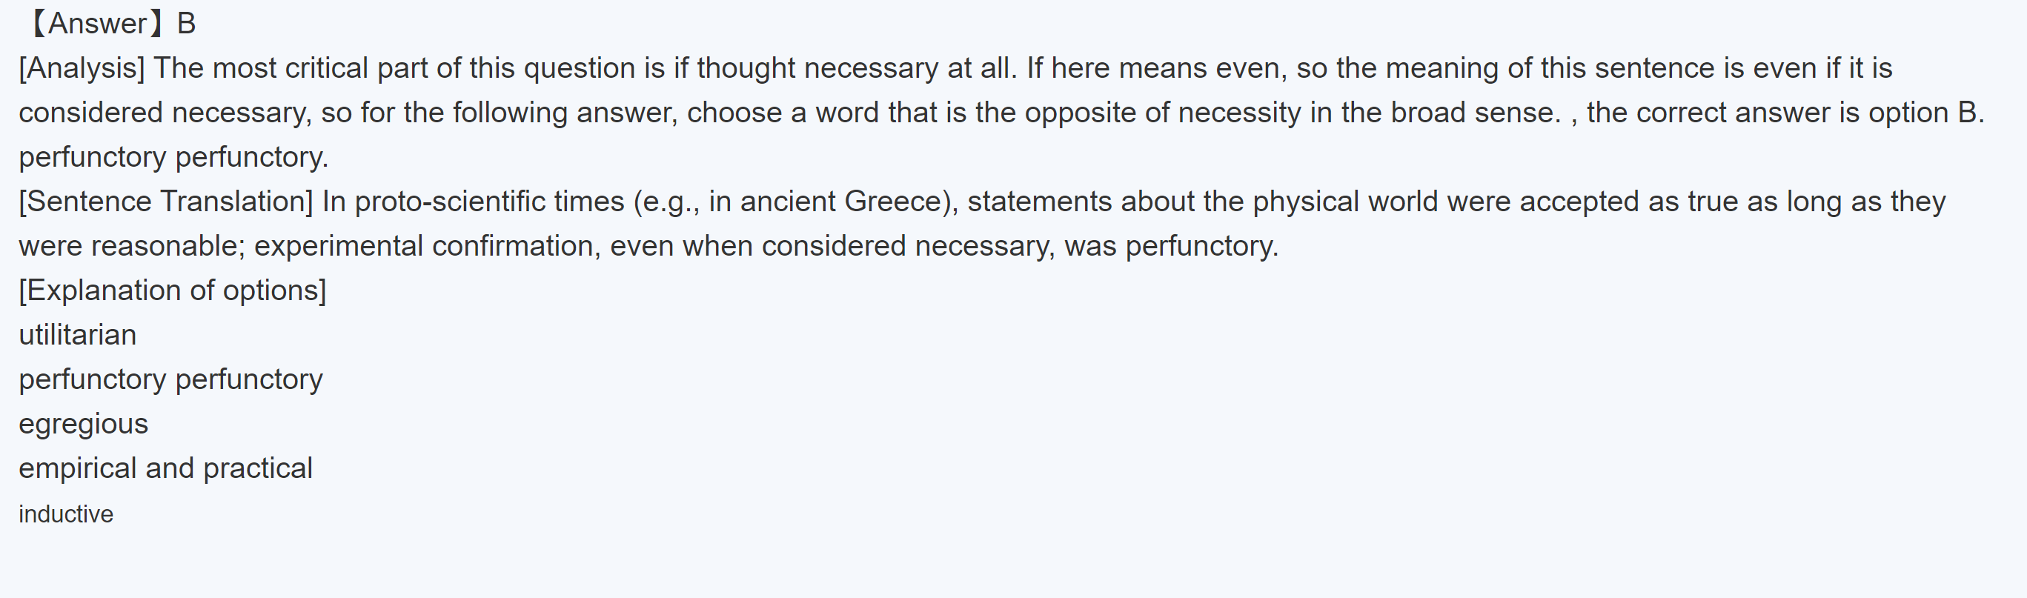The width and height of the screenshot is (2027, 598).
Task: Click the [Sentence Translation] label
Action: (166, 202)
